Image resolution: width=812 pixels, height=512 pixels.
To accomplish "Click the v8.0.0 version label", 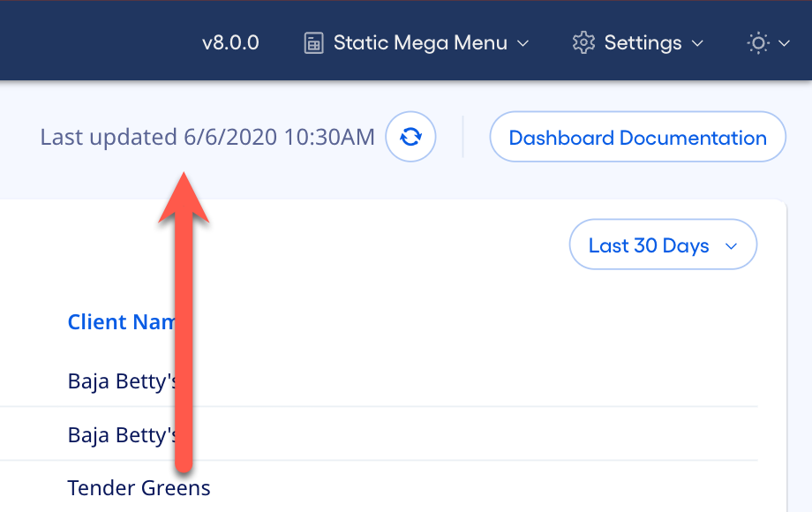I will (x=230, y=41).
